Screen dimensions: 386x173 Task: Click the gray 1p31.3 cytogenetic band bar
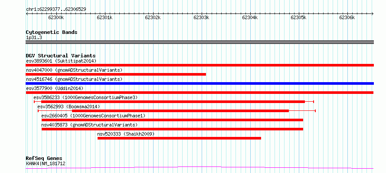click(200, 42)
